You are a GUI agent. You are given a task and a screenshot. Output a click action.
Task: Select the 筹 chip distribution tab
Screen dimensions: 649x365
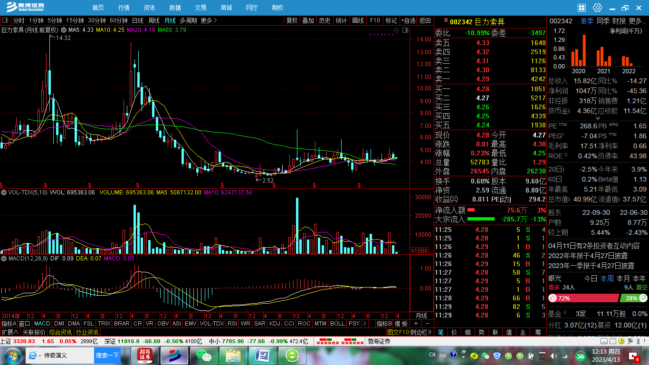click(538, 332)
